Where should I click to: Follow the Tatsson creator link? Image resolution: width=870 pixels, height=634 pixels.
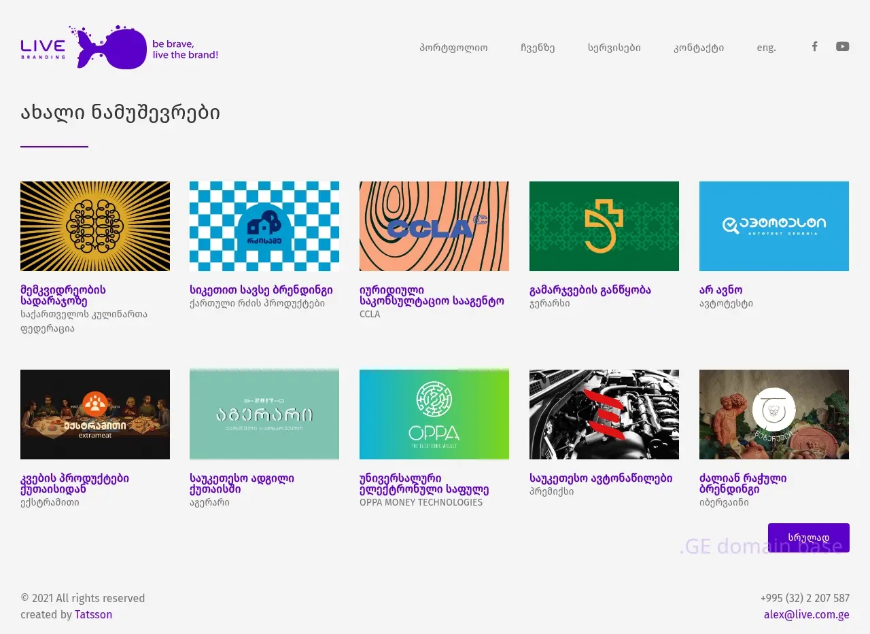93,614
